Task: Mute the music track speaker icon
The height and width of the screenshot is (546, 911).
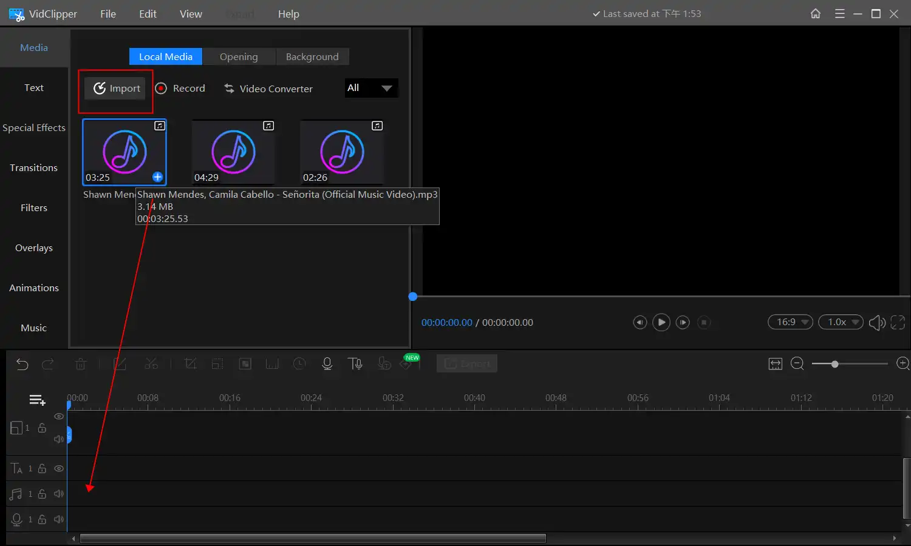Action: coord(59,494)
